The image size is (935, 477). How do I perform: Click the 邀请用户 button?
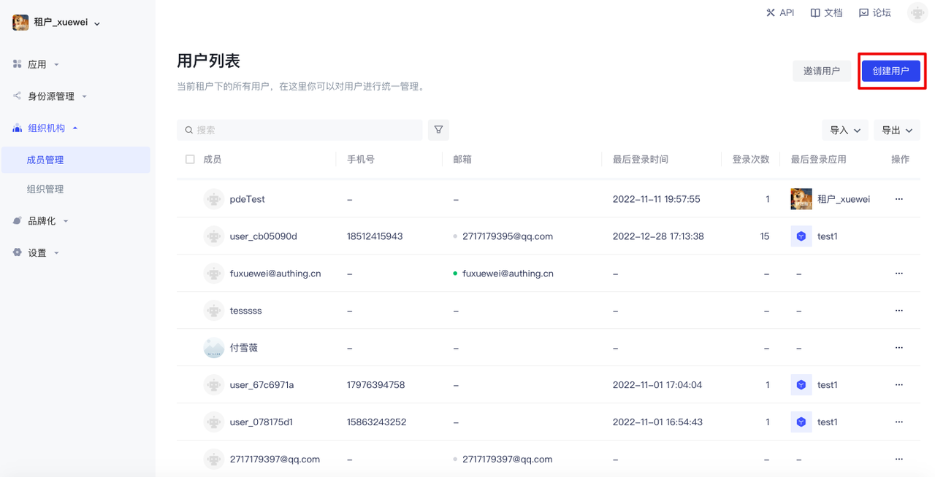click(822, 71)
